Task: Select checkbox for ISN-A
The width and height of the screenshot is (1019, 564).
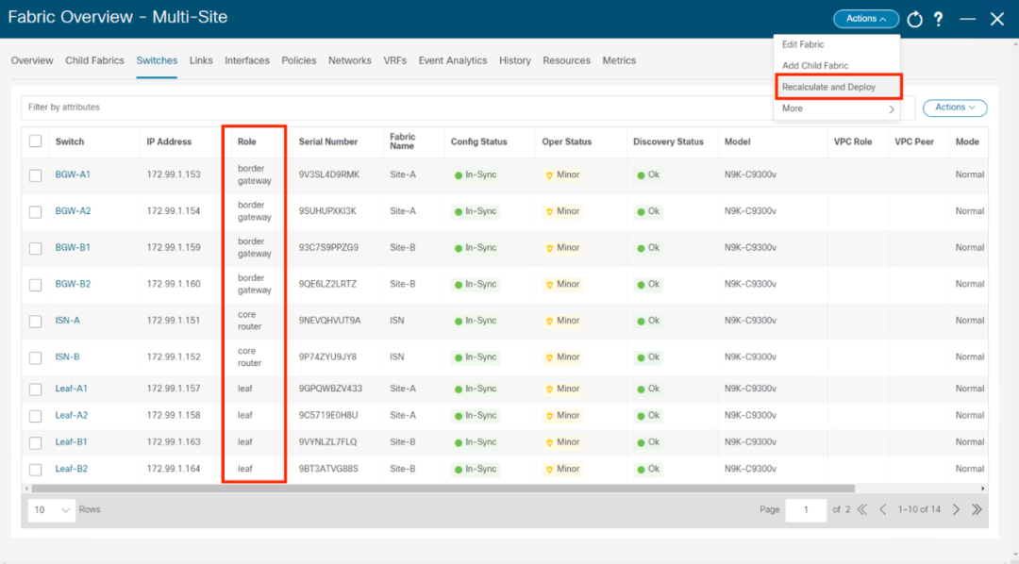Action: (36, 321)
